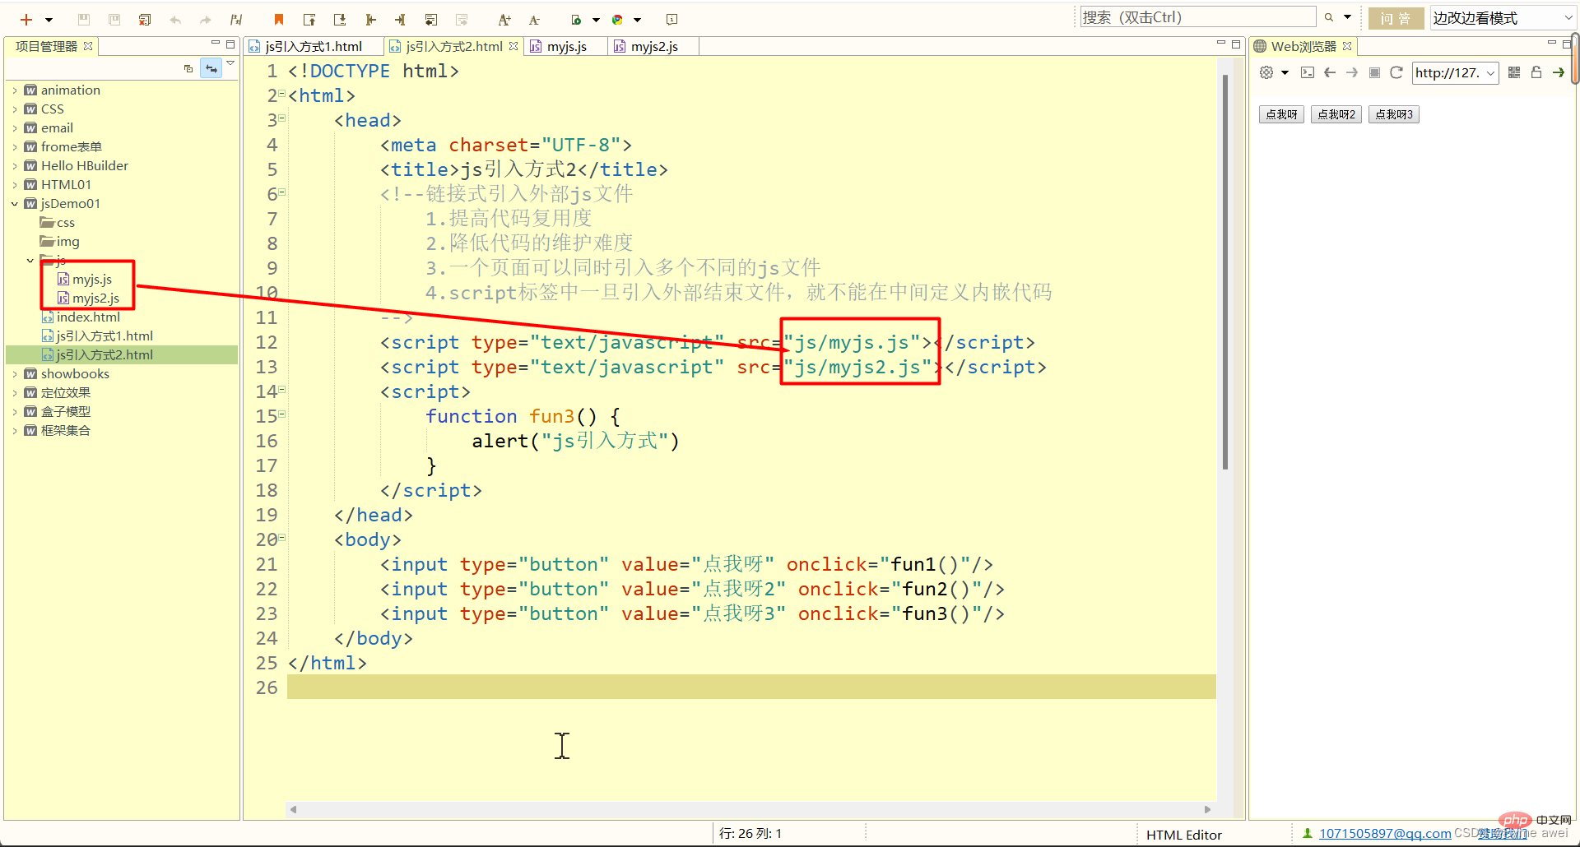The height and width of the screenshot is (847, 1580).
Task: Close the js引入方式2.html editor tab
Action: (513, 46)
